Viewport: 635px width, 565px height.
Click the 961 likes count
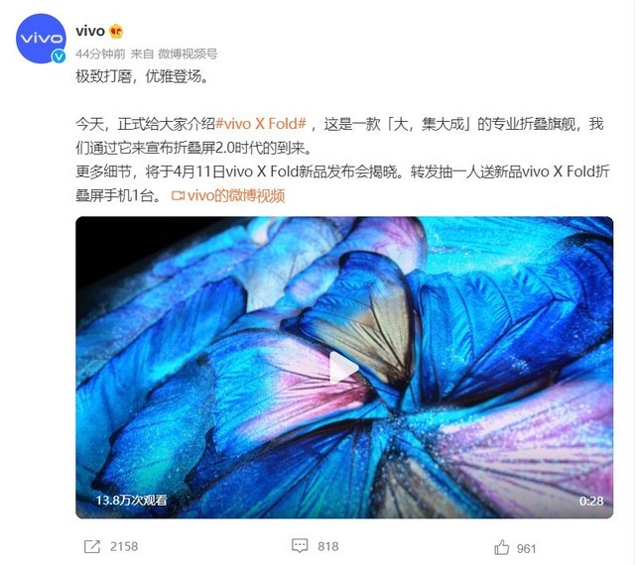527,549
